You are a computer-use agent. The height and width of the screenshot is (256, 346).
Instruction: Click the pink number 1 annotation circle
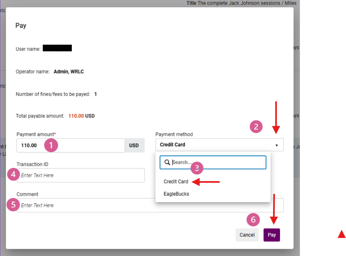(51, 145)
